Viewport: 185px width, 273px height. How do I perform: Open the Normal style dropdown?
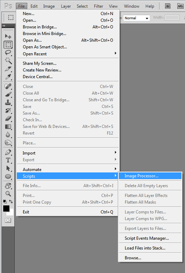[137, 18]
